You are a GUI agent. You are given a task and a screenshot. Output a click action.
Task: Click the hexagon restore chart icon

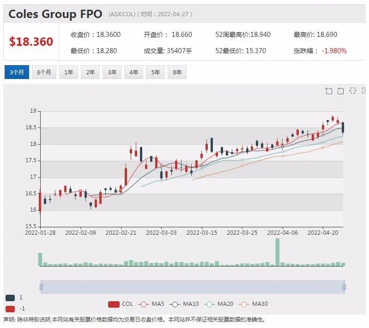pyautogui.click(x=352, y=91)
